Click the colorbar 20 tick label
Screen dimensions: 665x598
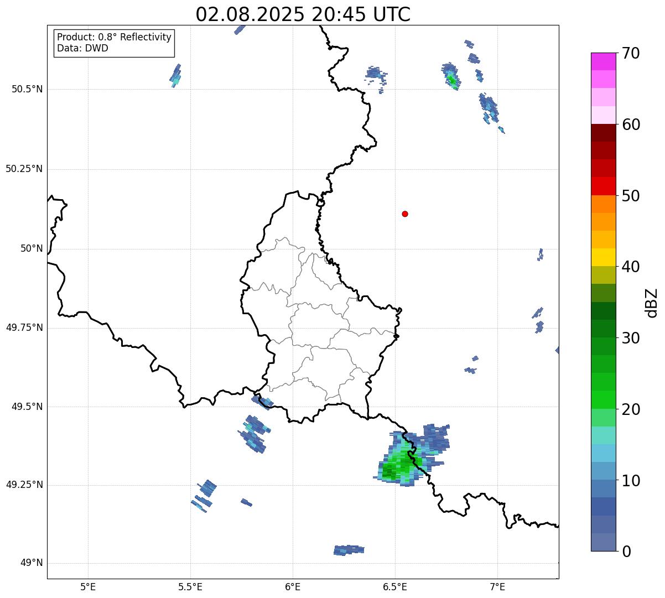631,409
